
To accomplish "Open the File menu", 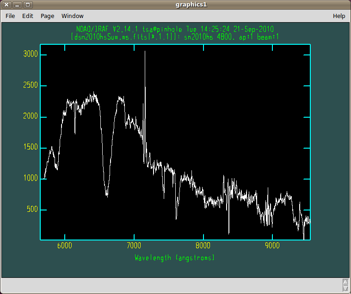I will 10,16.
